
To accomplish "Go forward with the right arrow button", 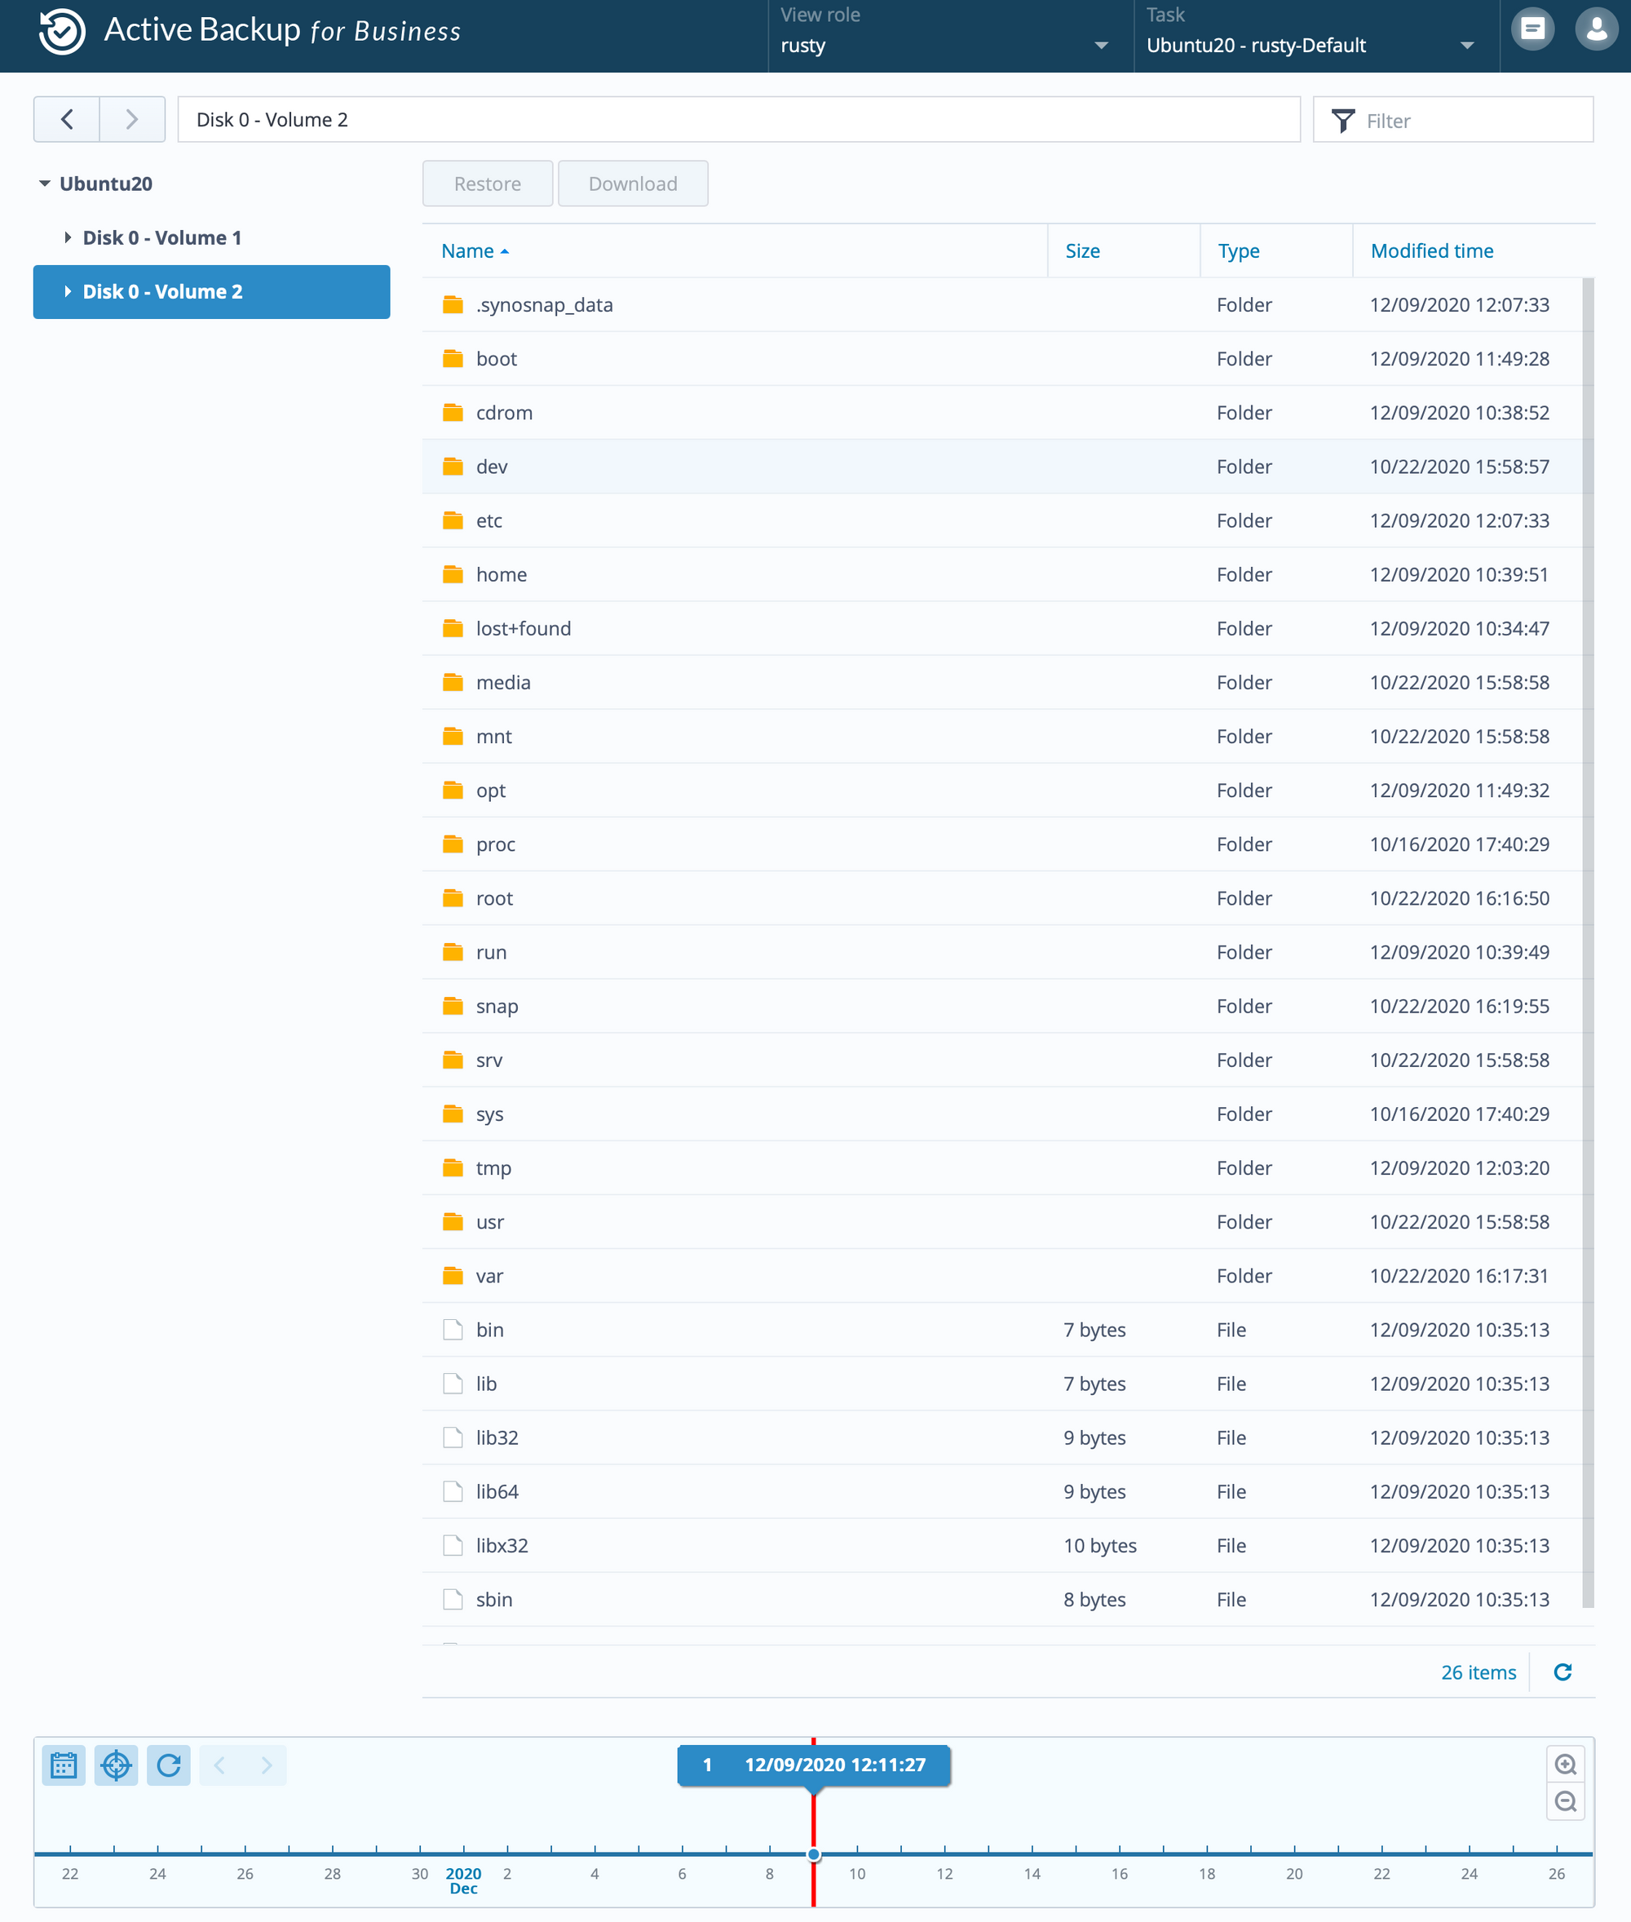I will click(x=132, y=119).
